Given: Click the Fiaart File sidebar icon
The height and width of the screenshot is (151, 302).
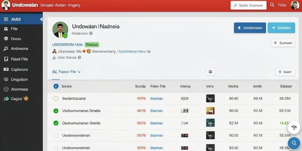Looking at the screenshot, I should 6,59.
